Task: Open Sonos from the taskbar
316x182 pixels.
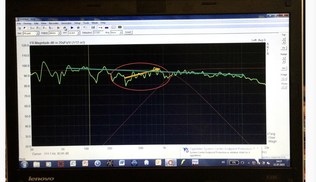Action: 134,163
